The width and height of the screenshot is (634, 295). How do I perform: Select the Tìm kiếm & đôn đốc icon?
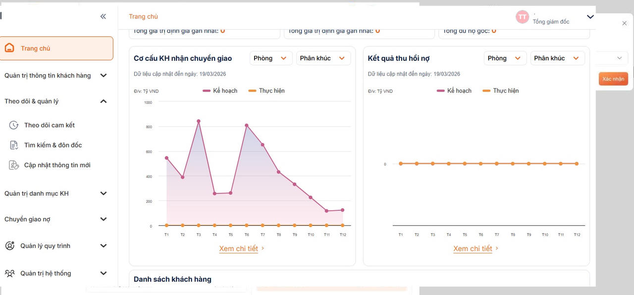pos(14,145)
